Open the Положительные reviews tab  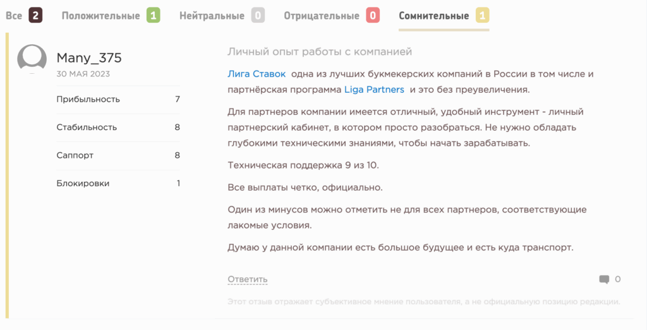pos(100,16)
